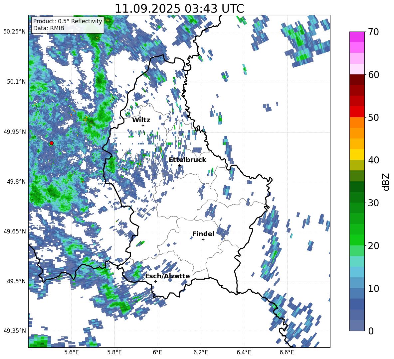Click 'Product: 0.5° Reflectivity' text
This screenshot has width=394, height=359.
click(x=68, y=21)
